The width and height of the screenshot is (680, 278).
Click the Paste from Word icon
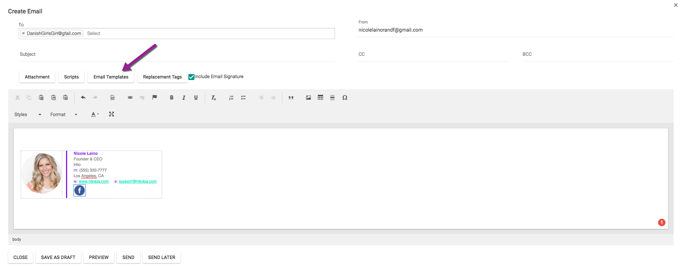pyautogui.click(x=66, y=98)
